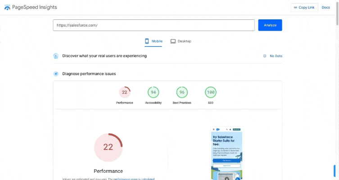Click the info icon beside No Data
The image size is (339, 180).
(x=265, y=56)
